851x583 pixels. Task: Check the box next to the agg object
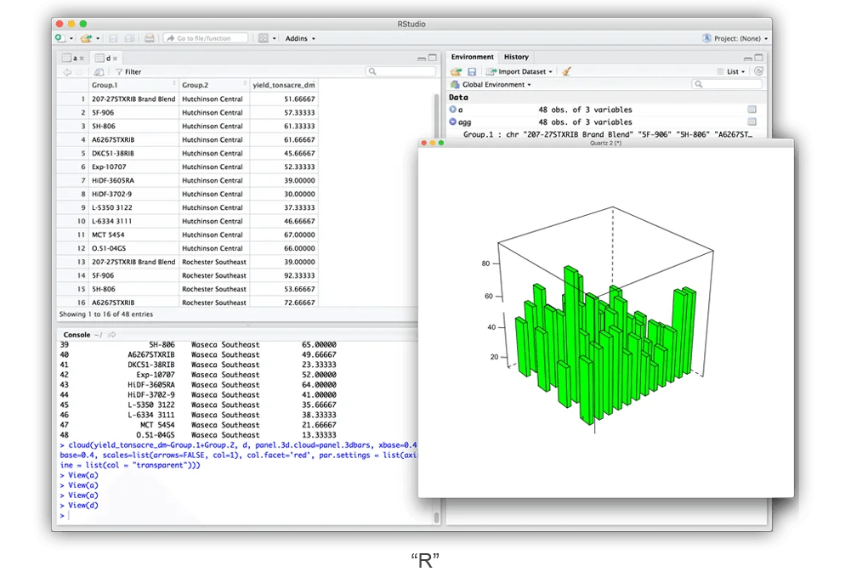[752, 122]
